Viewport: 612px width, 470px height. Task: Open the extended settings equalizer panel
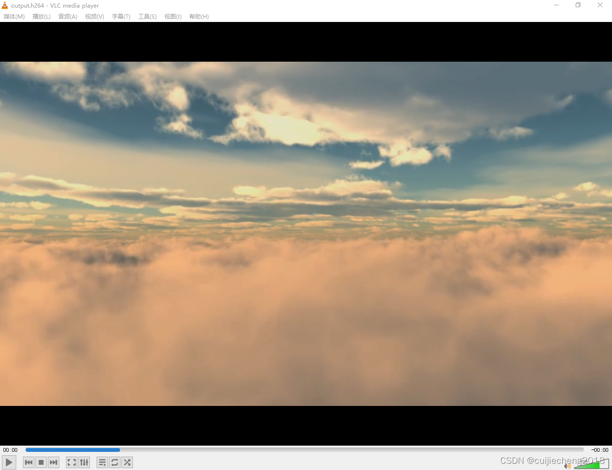click(84, 462)
